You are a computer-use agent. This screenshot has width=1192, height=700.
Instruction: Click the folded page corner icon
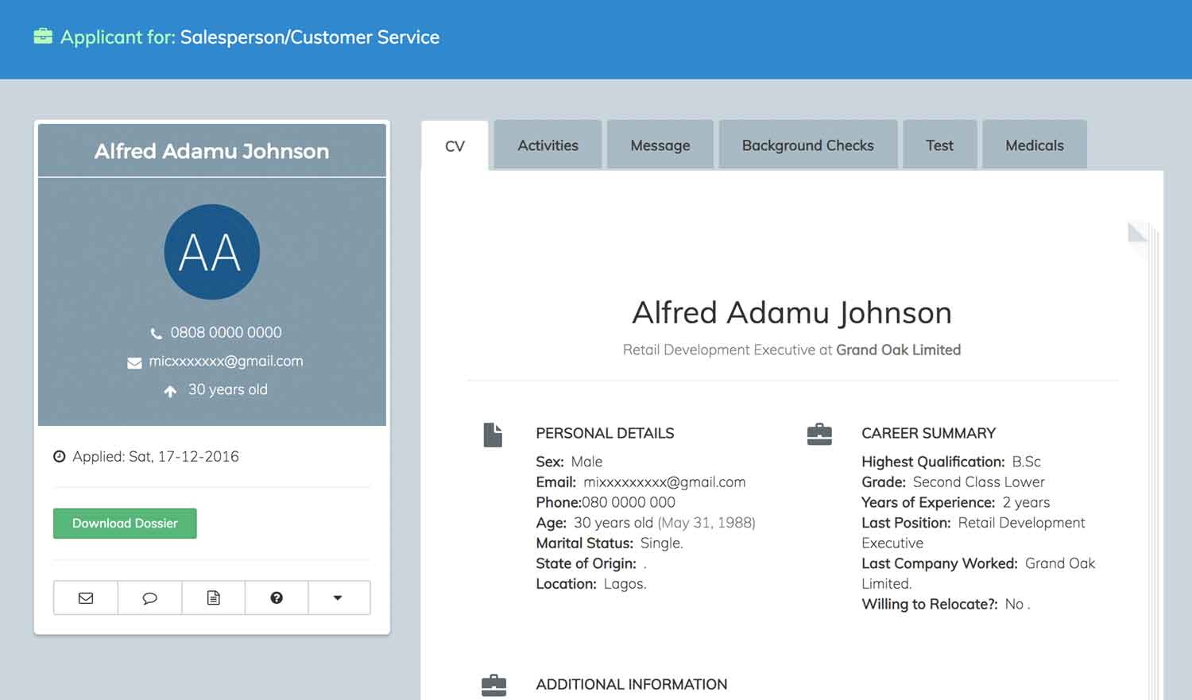coord(1138,233)
